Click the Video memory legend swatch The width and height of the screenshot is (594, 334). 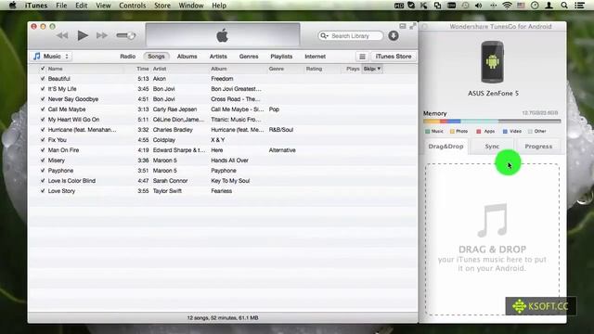pos(505,132)
